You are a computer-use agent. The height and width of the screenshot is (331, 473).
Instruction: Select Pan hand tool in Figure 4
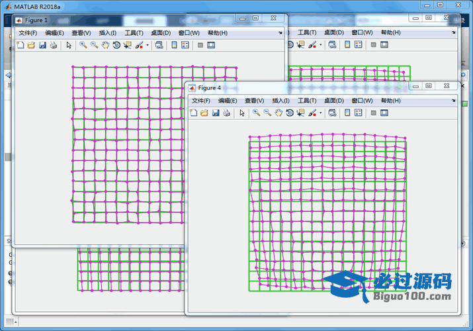coord(279,113)
